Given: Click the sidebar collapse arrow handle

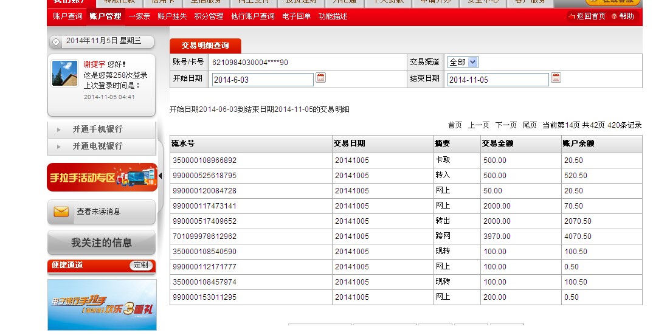Looking at the screenshot, I should (161, 176).
